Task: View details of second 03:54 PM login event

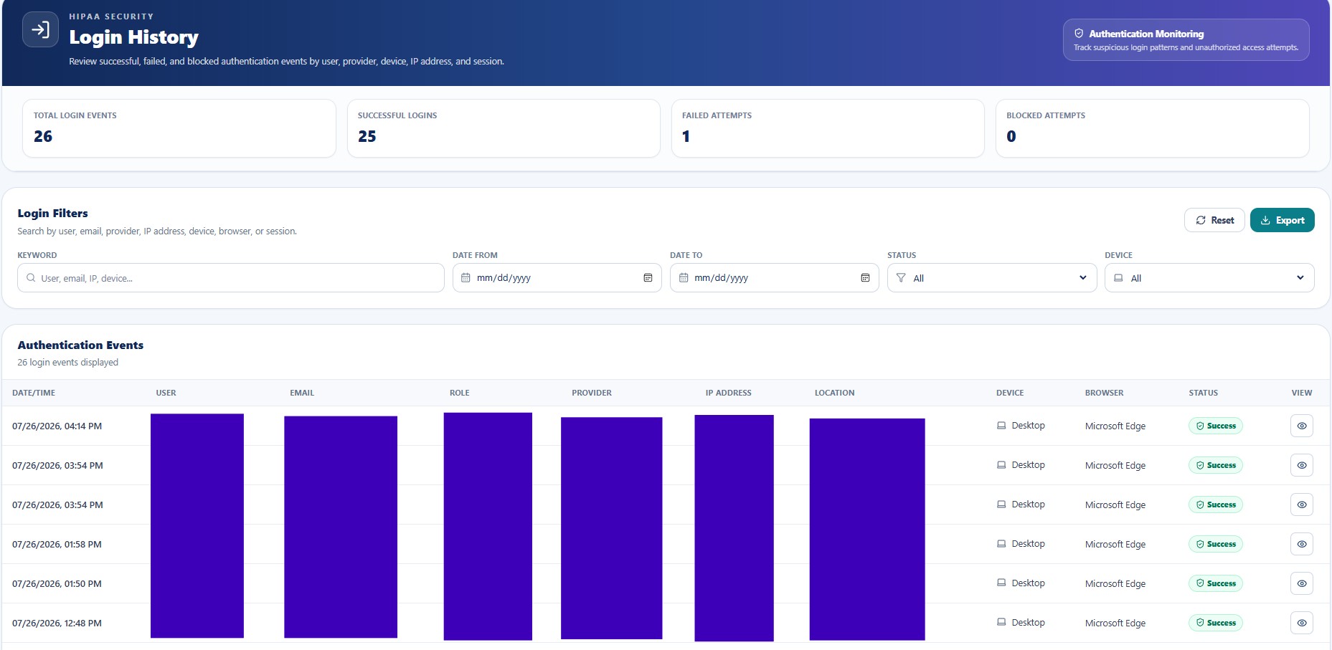Action: (1302, 505)
